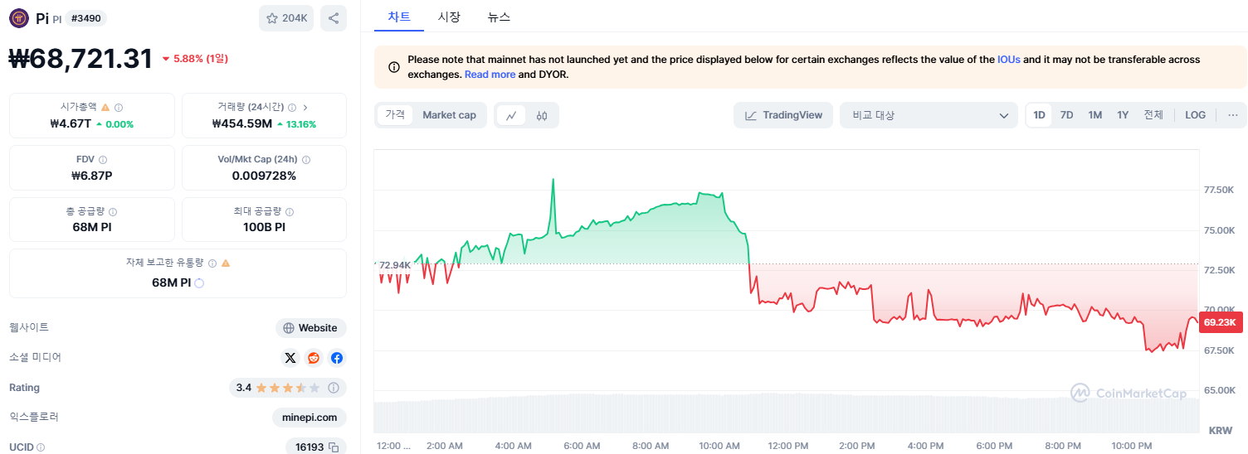Click the ₩6.87P FDV value
Viewport: 1248px width, 454px height.
point(92,176)
